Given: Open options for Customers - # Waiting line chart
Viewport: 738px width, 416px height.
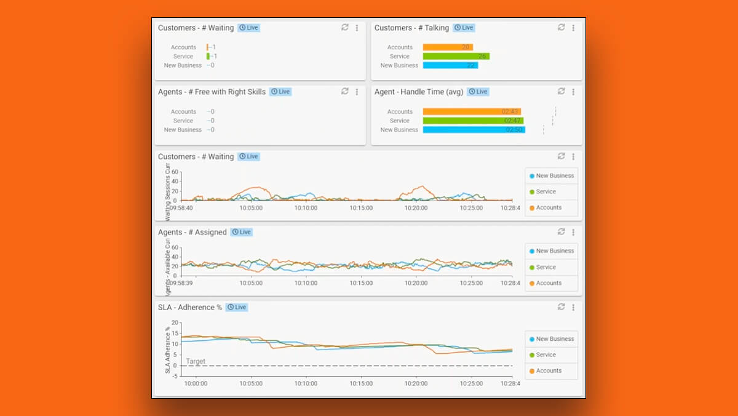Looking at the screenshot, I should point(573,157).
